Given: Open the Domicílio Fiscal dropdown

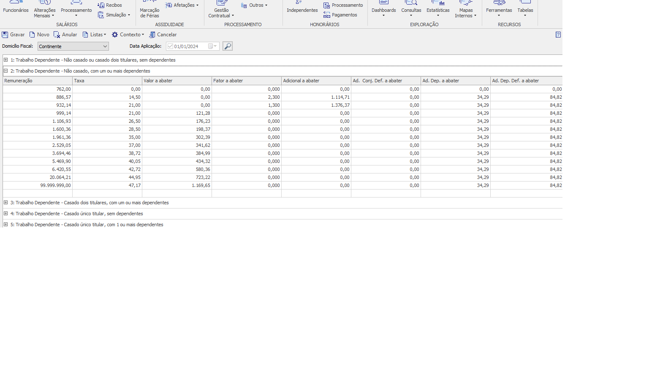Looking at the screenshot, I should coord(105,46).
